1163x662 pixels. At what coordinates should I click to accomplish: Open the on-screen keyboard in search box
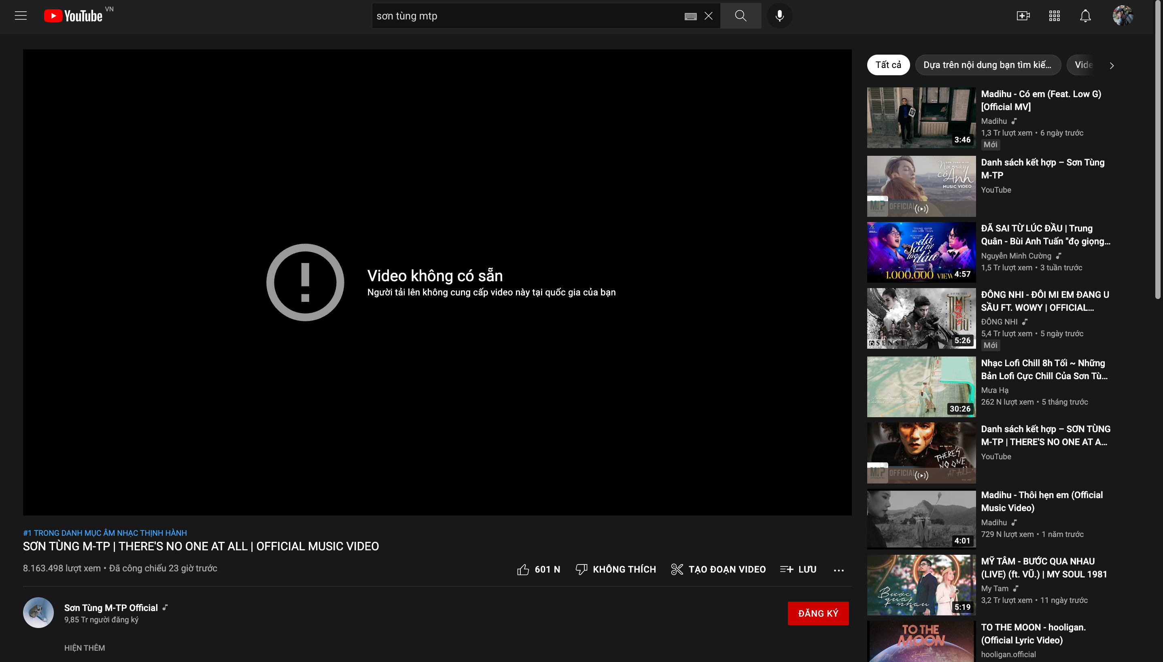[690, 16]
